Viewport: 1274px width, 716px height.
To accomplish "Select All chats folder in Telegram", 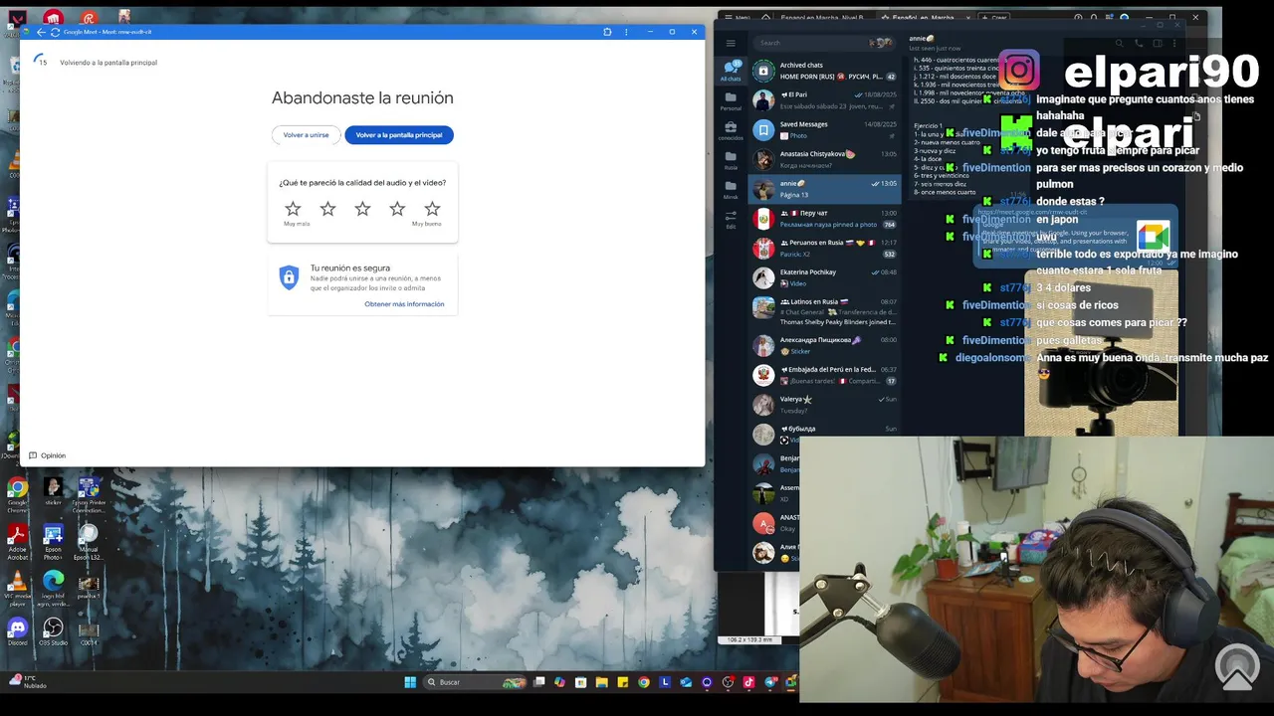I will coord(731,71).
